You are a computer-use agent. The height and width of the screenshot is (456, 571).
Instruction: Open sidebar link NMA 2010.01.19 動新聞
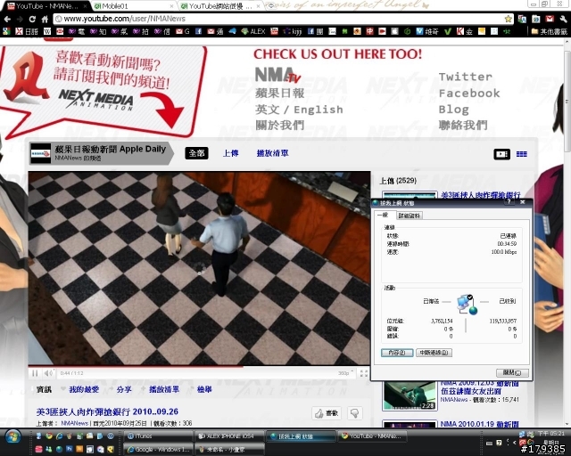[x=480, y=424]
